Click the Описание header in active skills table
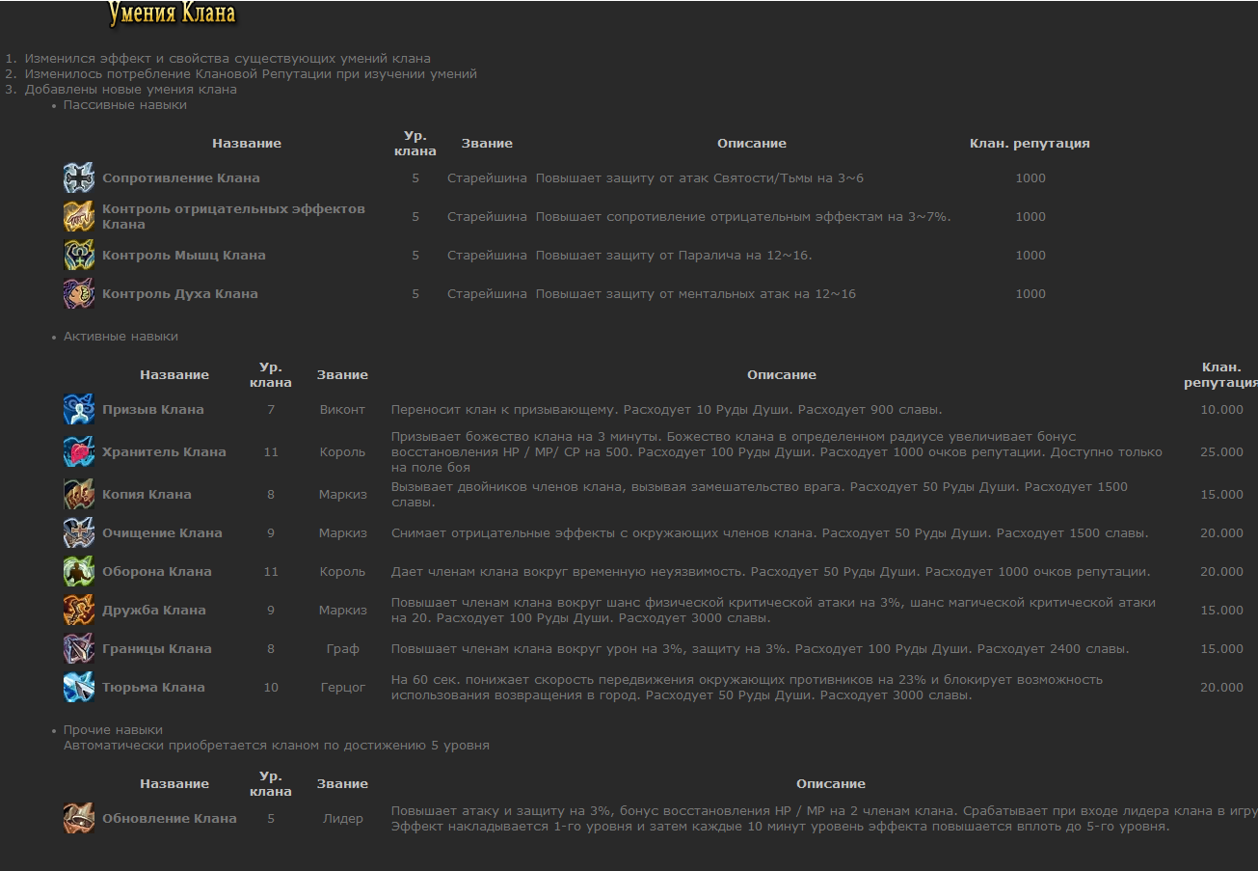1258x871 pixels. (782, 374)
